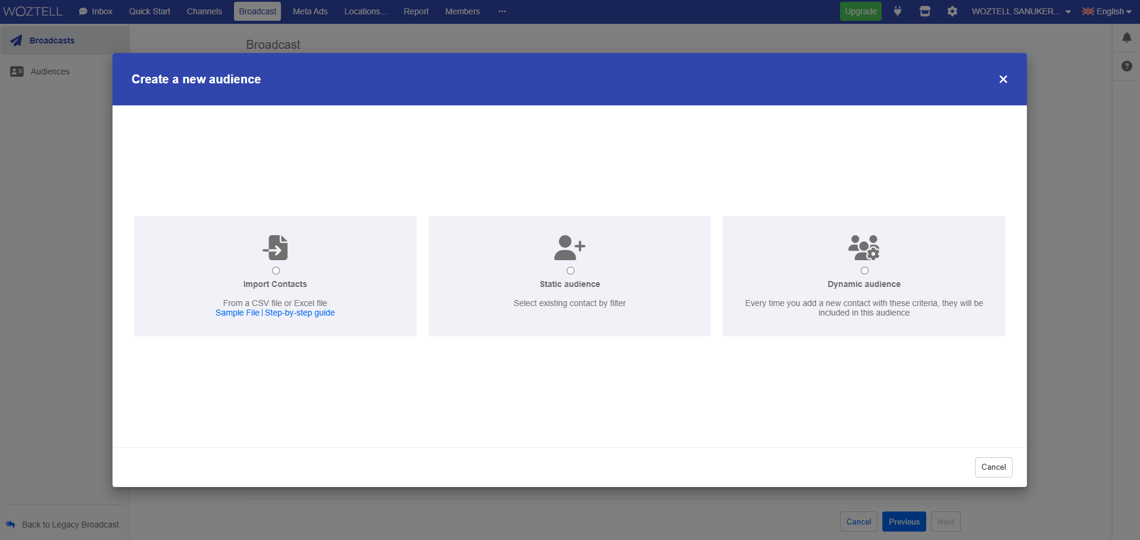Open the Meta Ads menu item

(310, 11)
